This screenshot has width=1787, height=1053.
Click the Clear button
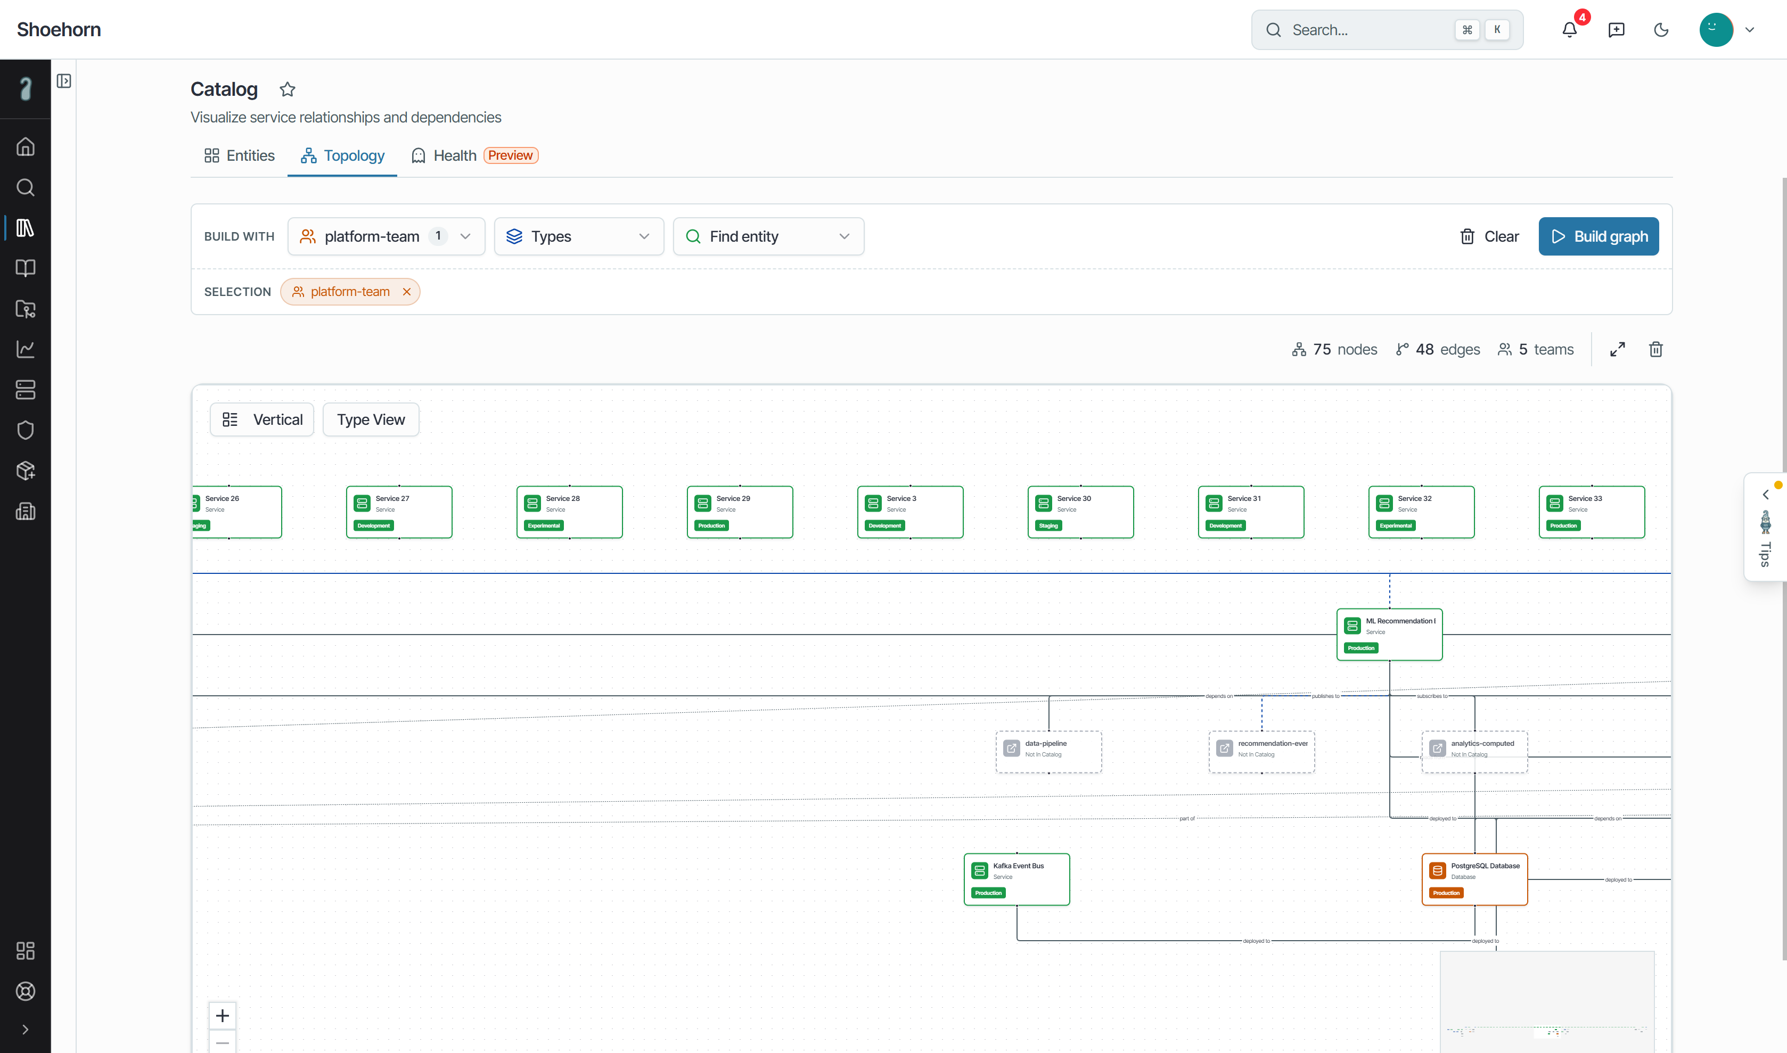pos(1489,236)
